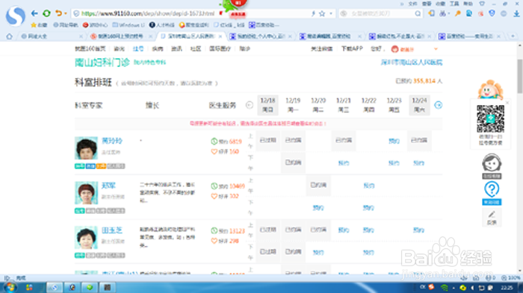The height and width of the screenshot is (293, 523).
Task: Click the address bar URL field
Action: tap(148, 13)
